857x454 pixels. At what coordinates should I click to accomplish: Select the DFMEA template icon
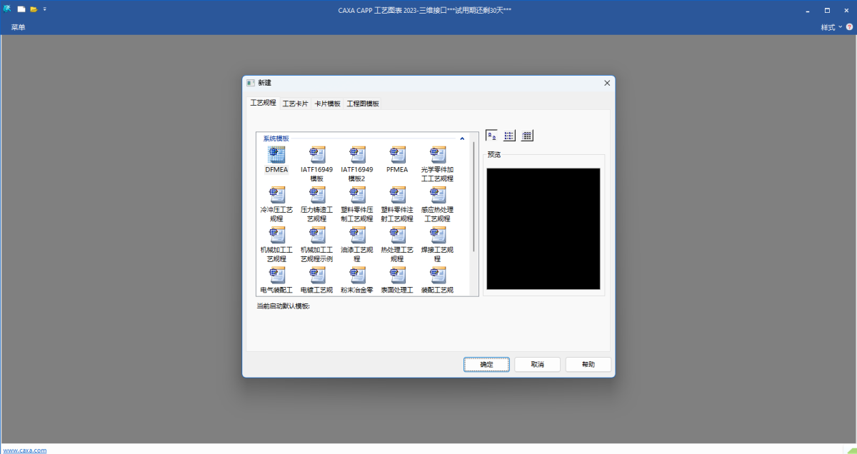point(276,155)
